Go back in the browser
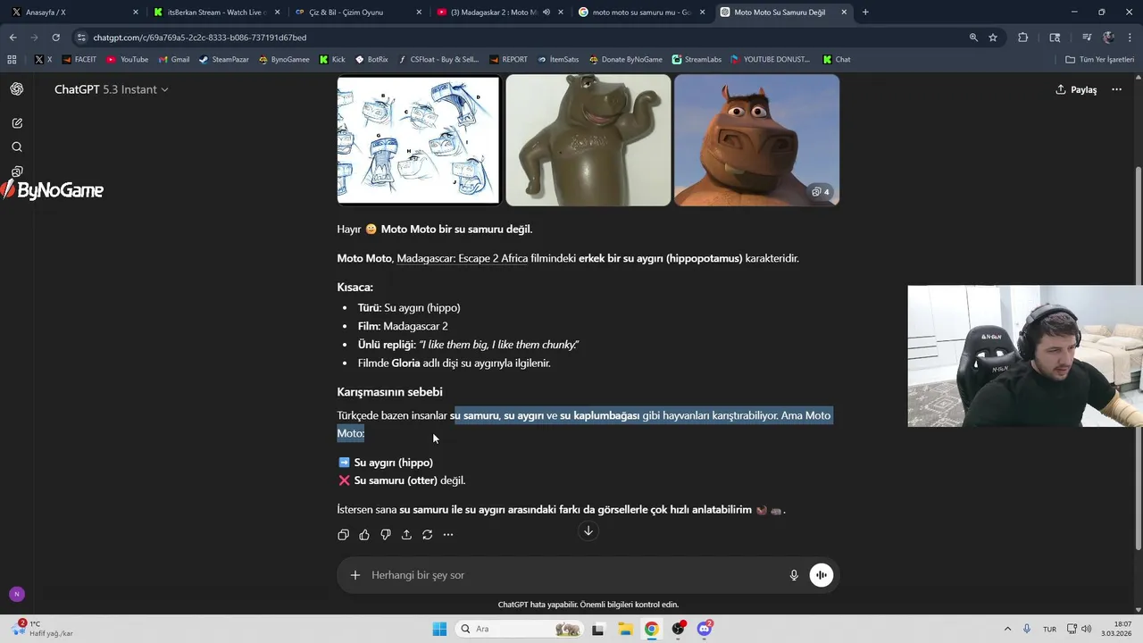The image size is (1143, 643). [13, 38]
